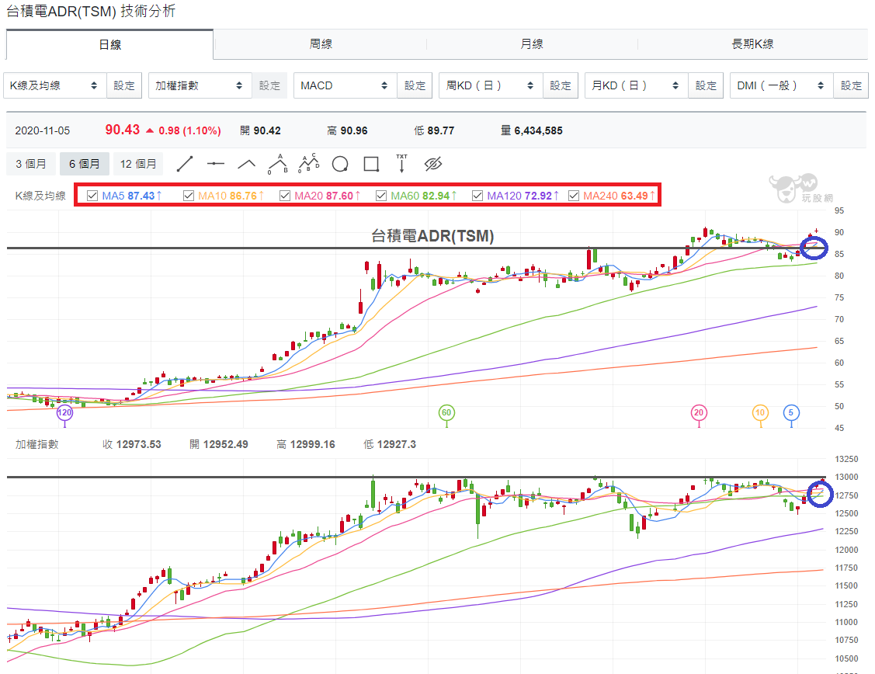Pick the A-B wave drawing tool
The width and height of the screenshot is (875, 674).
(277, 164)
